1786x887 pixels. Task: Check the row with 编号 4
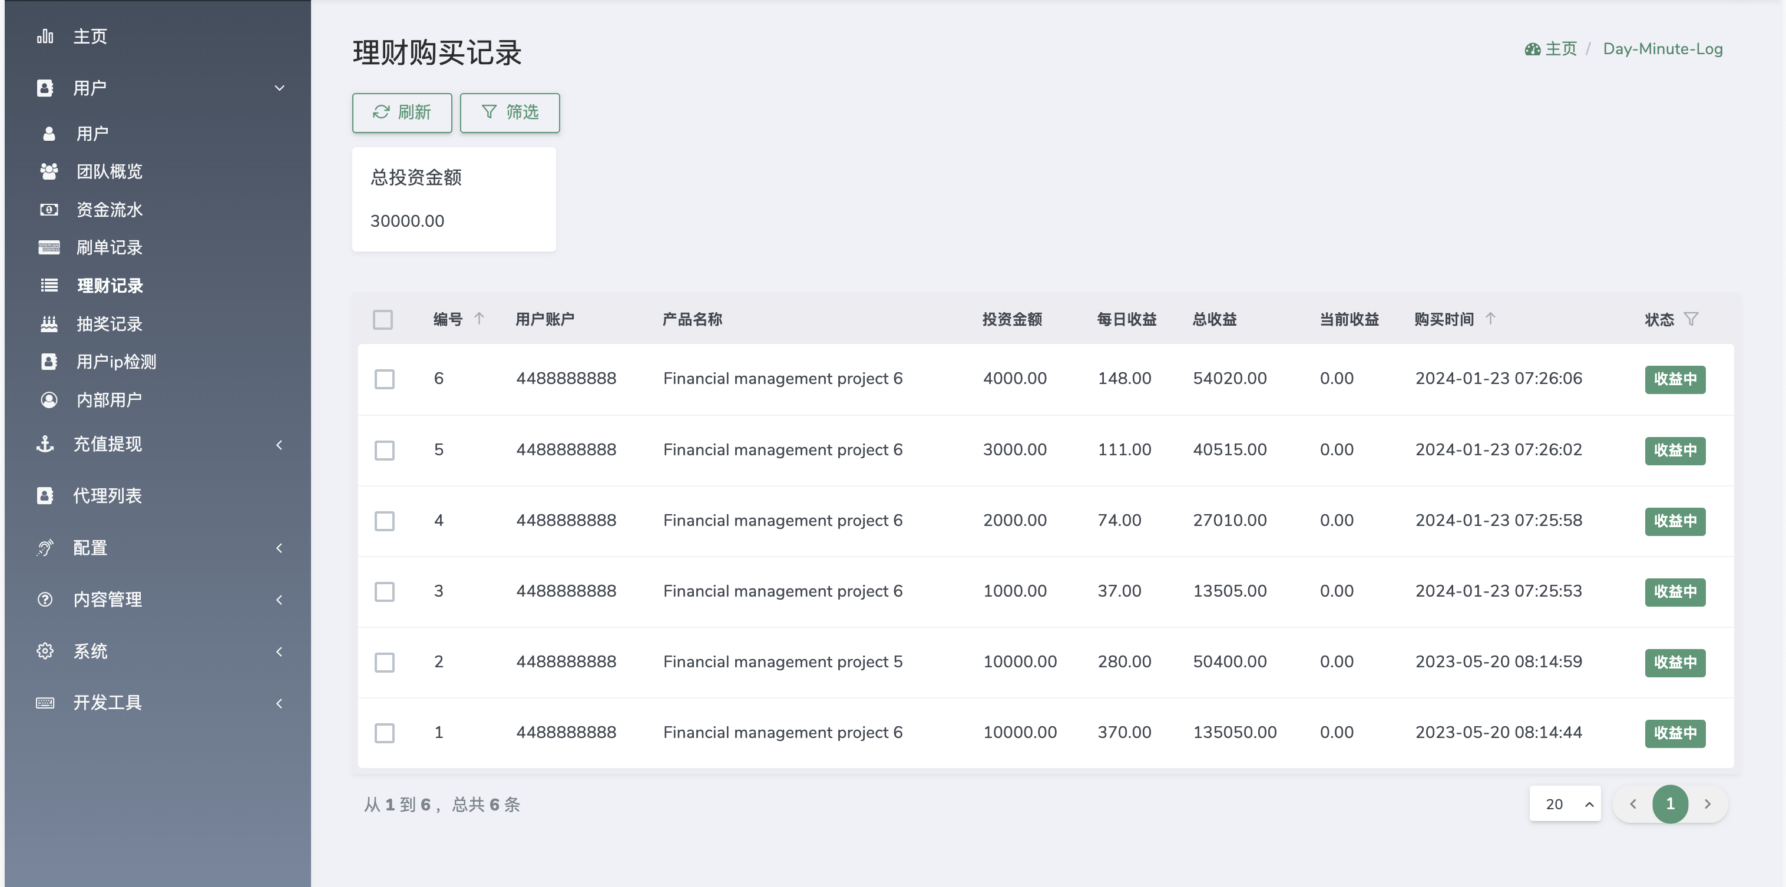point(385,521)
